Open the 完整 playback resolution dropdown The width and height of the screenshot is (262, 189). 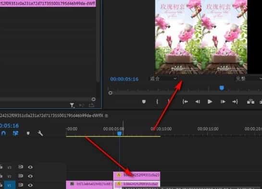[249, 79]
